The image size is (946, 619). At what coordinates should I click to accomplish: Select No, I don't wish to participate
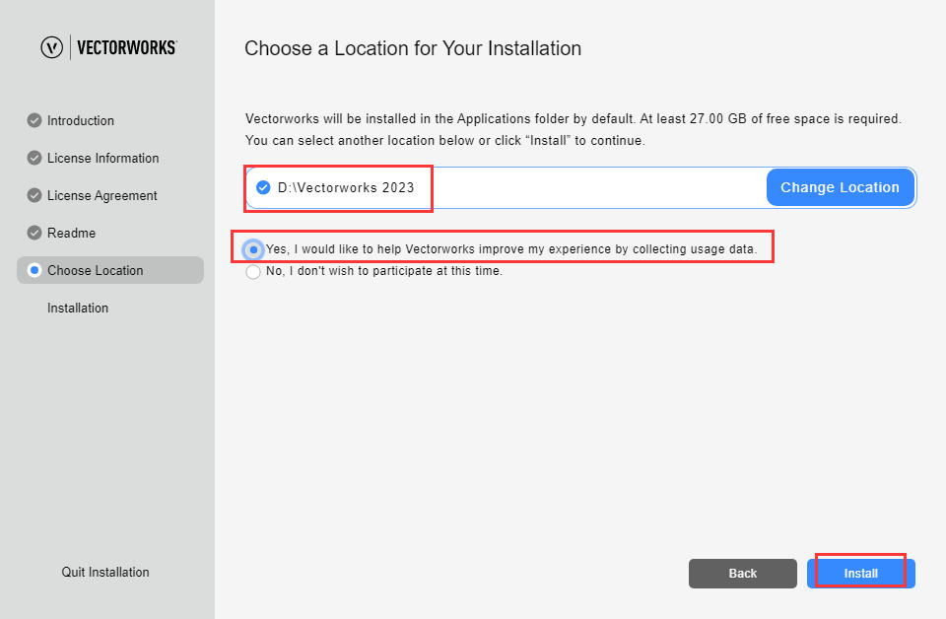click(x=253, y=271)
